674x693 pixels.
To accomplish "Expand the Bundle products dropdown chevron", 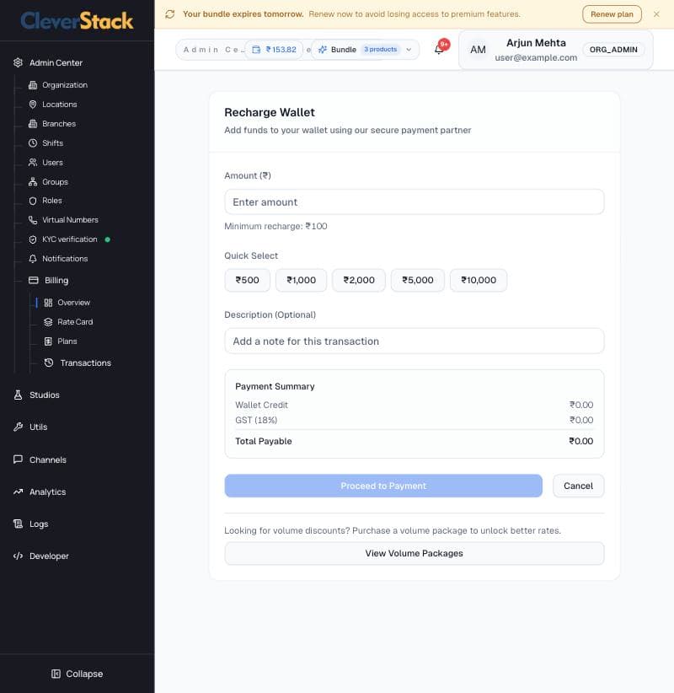I will (x=409, y=50).
